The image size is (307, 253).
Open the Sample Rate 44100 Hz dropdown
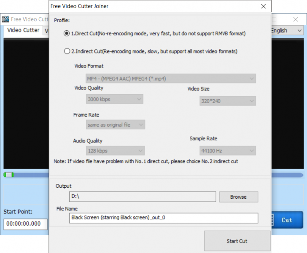[228, 151]
